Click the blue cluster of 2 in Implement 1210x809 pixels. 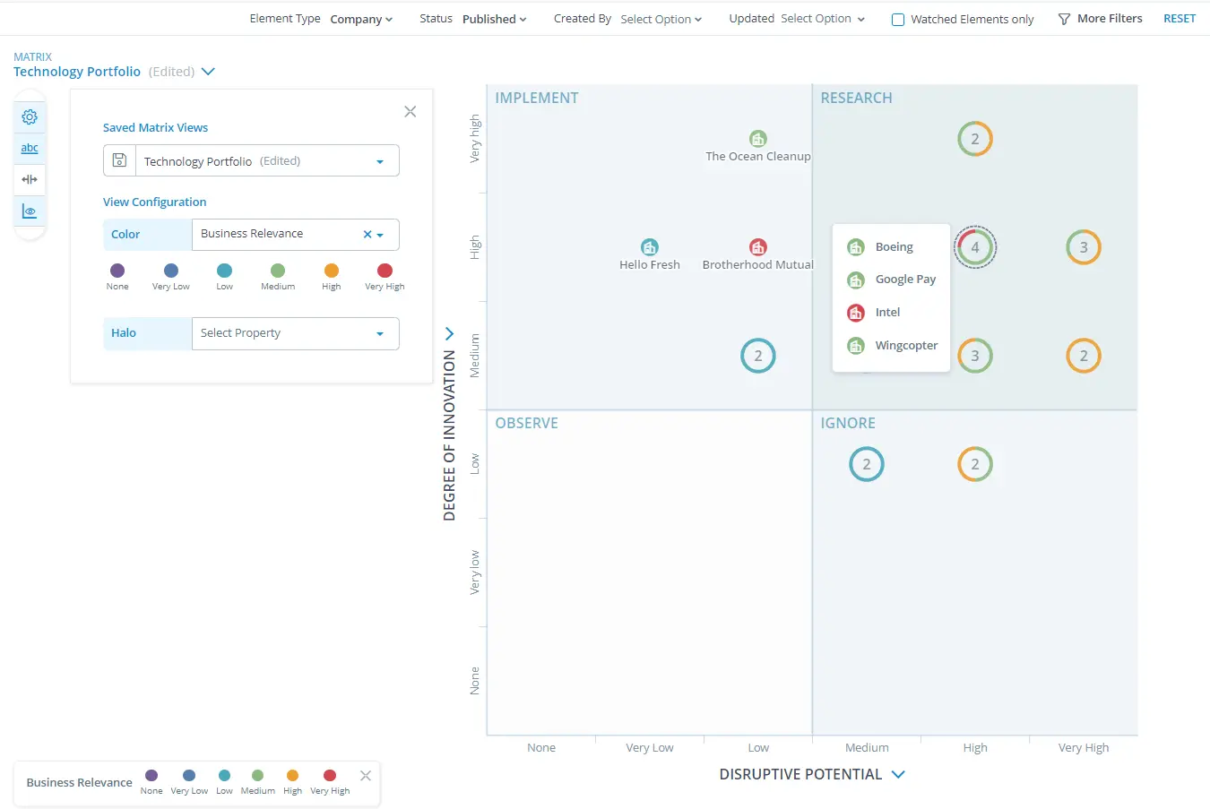[x=758, y=356]
